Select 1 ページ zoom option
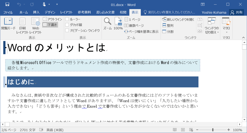247x133 pixels. click(132, 19)
